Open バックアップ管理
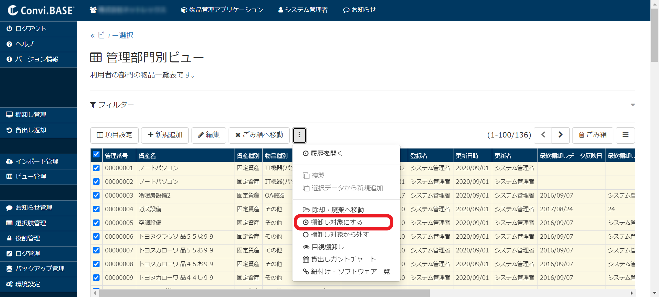659x297 pixels. point(38,269)
